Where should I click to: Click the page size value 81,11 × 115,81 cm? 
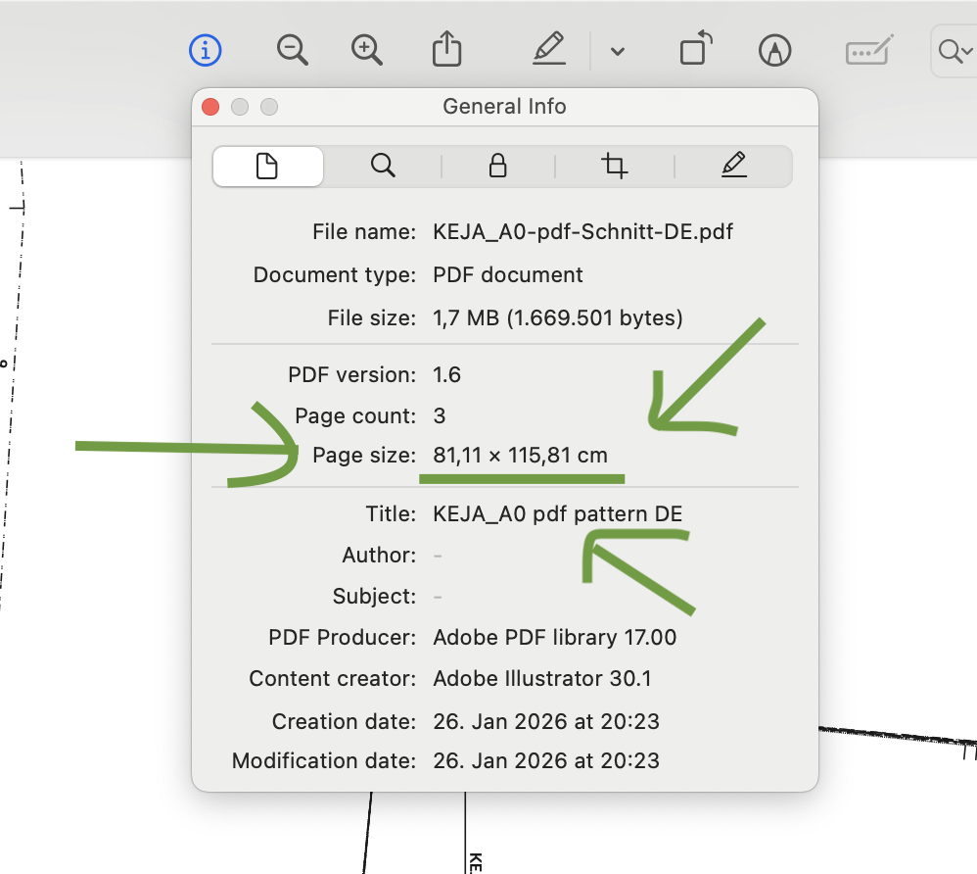pyautogui.click(x=520, y=456)
